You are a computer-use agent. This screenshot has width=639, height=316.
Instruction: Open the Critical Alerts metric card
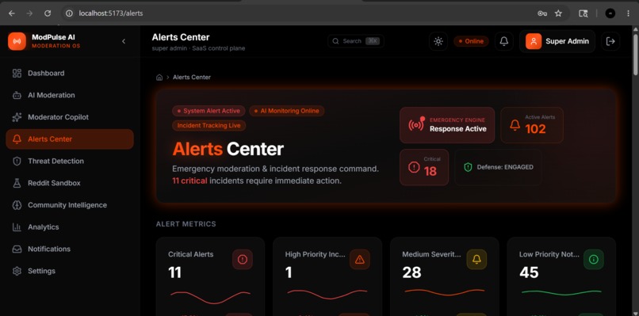click(x=210, y=276)
